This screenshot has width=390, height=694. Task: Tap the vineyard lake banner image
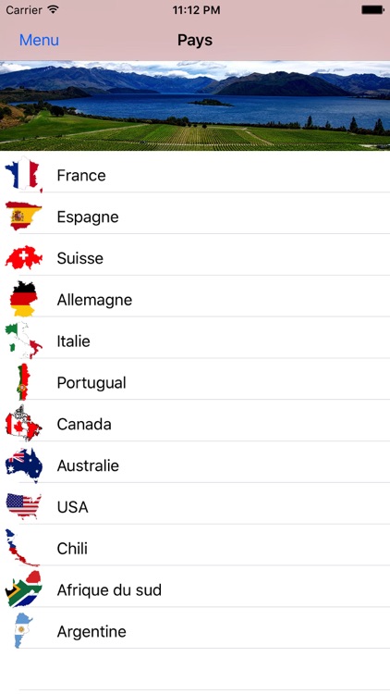pos(195,105)
